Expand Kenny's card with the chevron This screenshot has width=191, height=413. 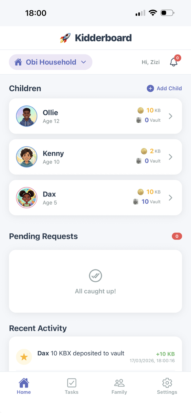171,157
